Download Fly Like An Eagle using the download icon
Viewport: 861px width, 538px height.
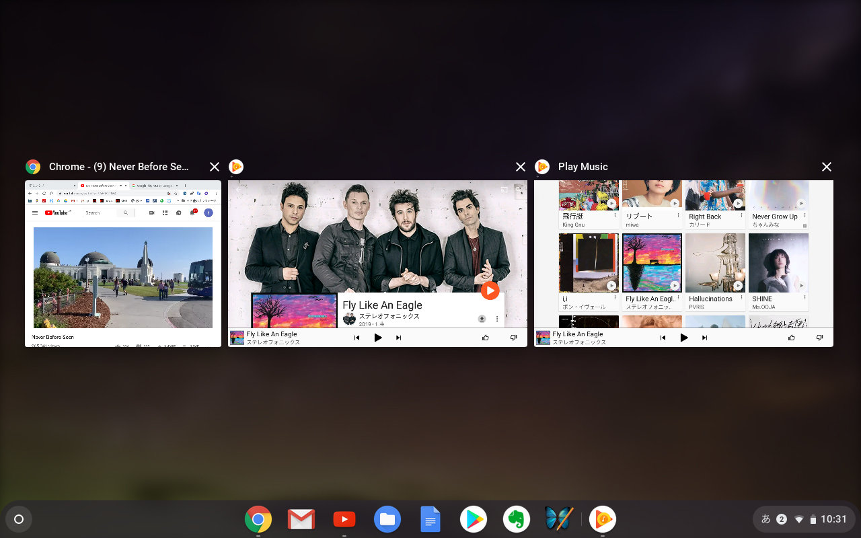[x=481, y=318]
